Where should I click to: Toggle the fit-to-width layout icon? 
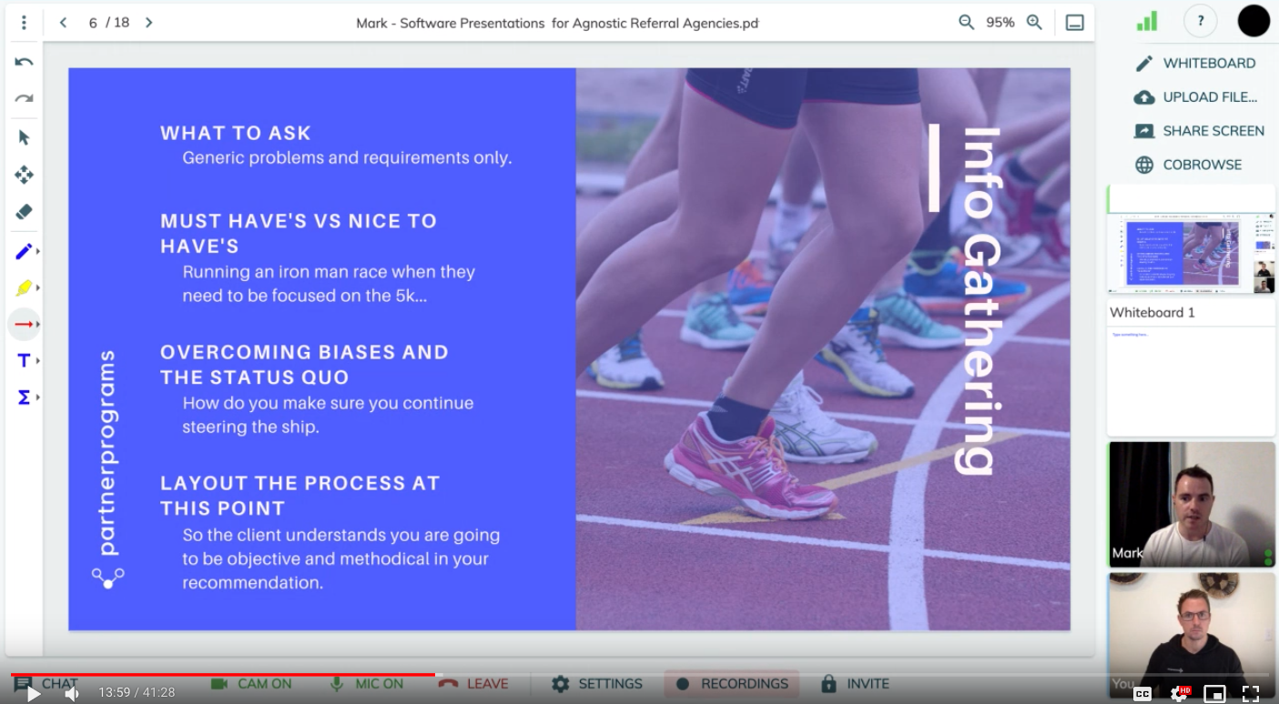1074,23
